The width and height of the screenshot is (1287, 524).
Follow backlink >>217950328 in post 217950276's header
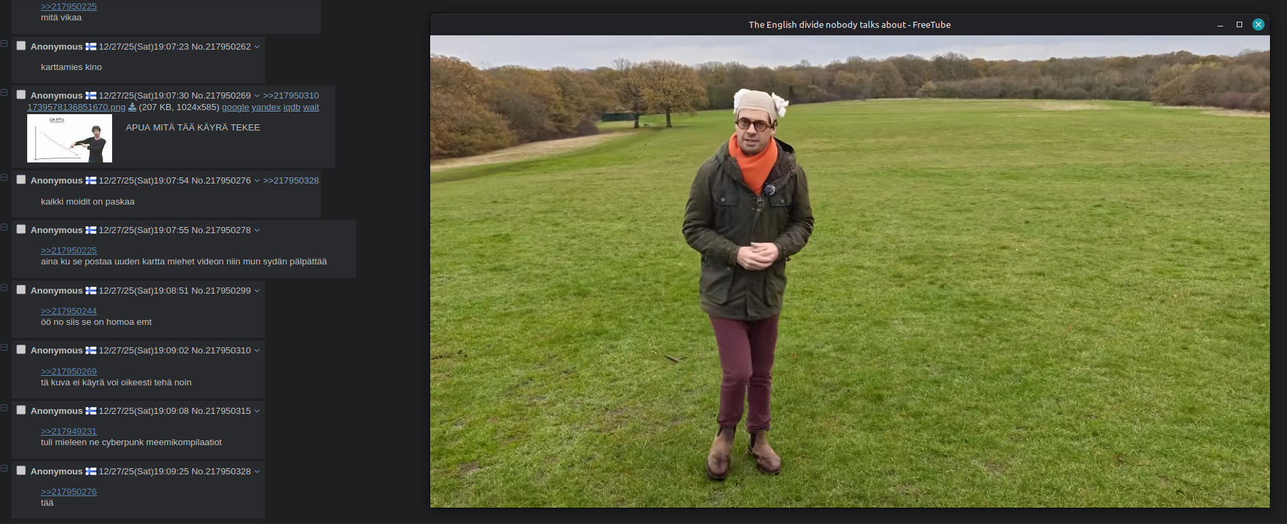291,181
